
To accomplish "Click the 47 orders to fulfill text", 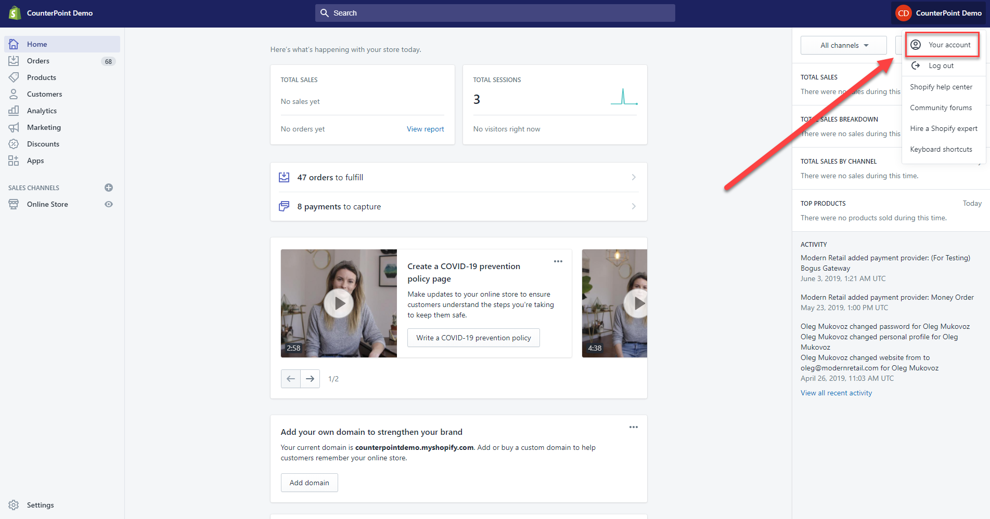I will 330,177.
